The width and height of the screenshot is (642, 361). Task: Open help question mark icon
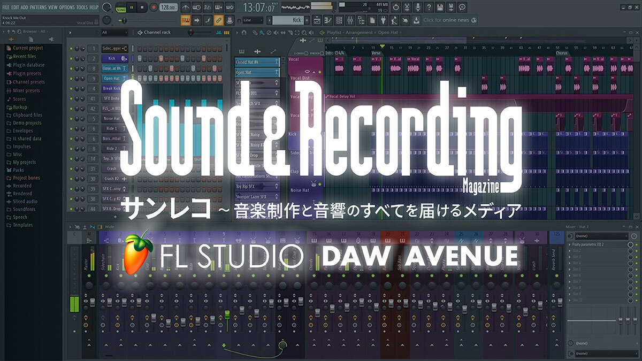pyautogui.click(x=429, y=7)
